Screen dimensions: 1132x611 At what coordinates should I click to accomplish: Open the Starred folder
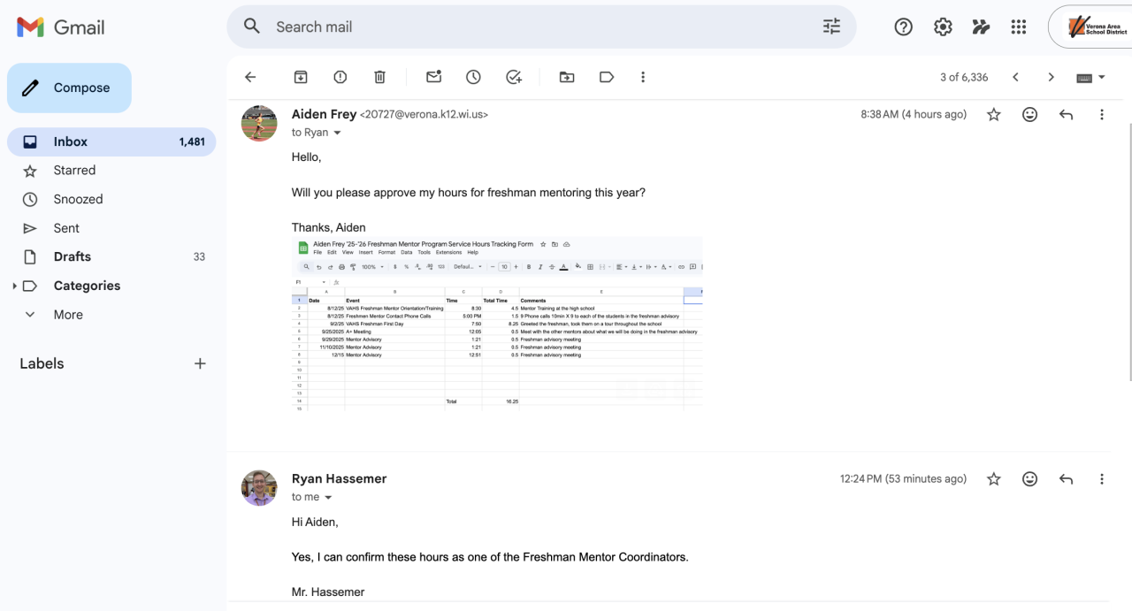tap(74, 171)
